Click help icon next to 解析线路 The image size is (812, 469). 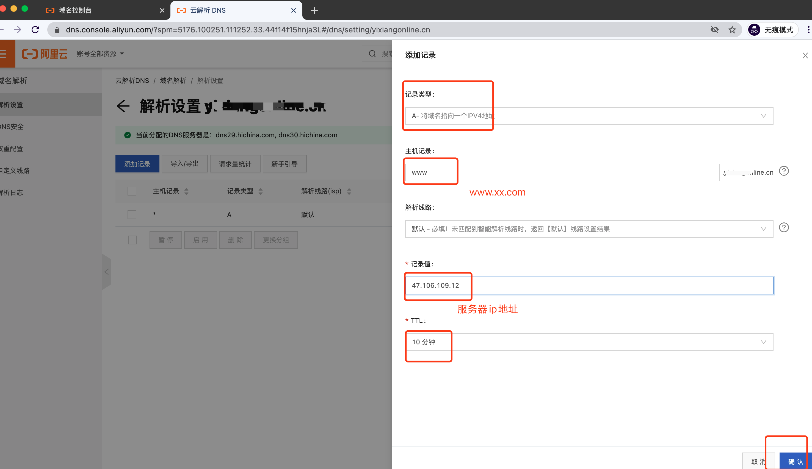tap(784, 228)
